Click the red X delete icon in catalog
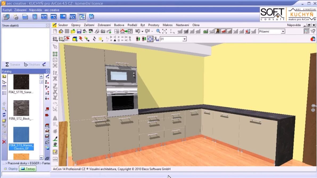 (4, 142)
